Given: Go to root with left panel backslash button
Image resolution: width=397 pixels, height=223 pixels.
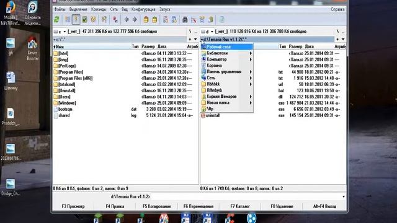Looking at the screenshot, I should tap(190, 32).
